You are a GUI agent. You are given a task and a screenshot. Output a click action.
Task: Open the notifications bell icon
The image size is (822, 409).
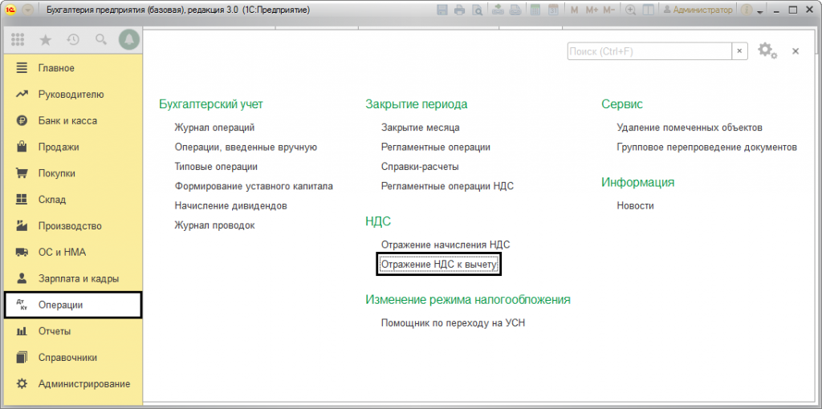(128, 39)
